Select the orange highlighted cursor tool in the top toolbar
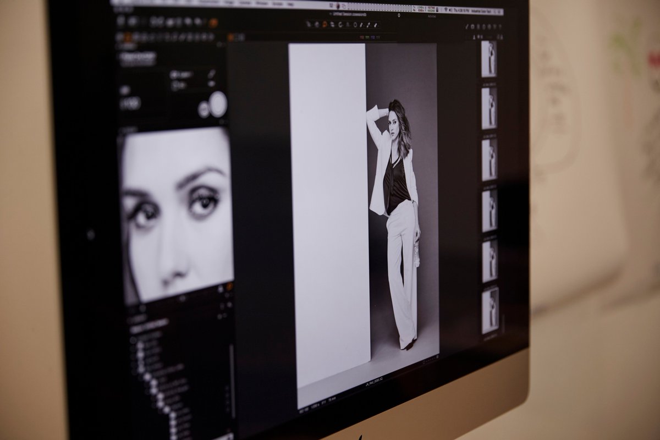Image resolution: width=660 pixels, height=440 pixels. click(x=324, y=24)
